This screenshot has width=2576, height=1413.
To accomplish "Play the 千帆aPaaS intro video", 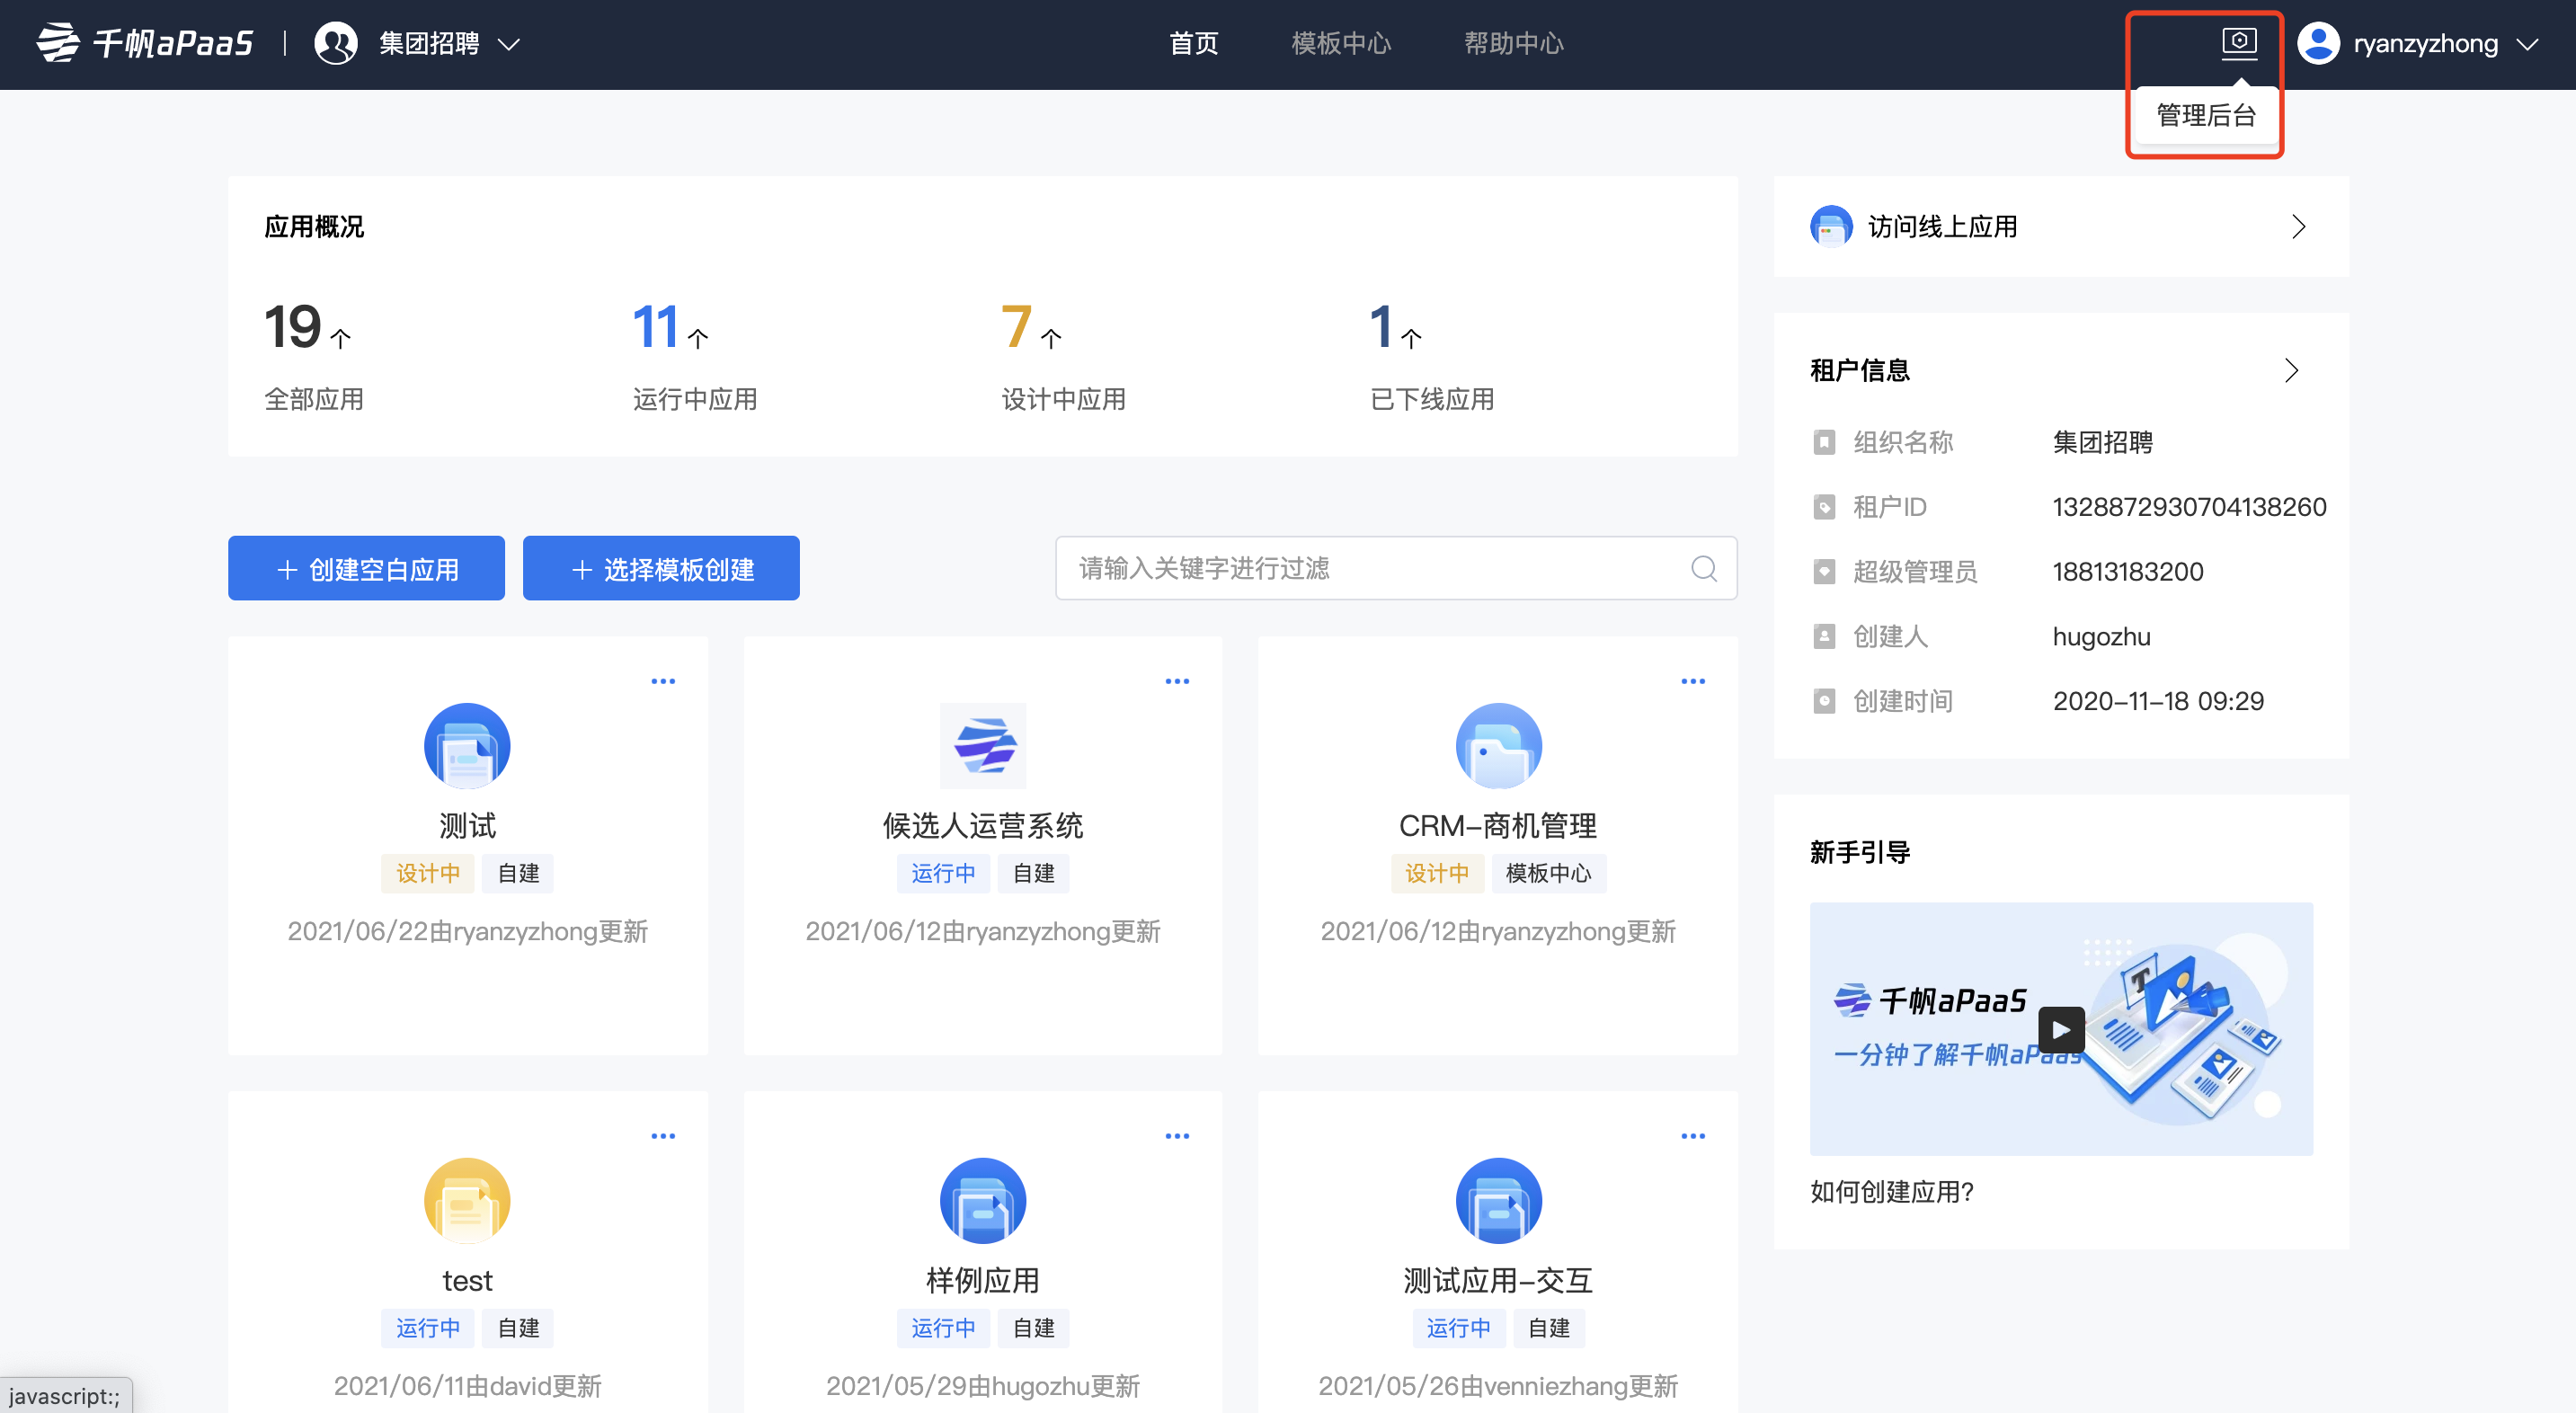I will [x=2060, y=1029].
